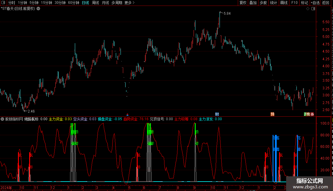
Task: Expand the 更多 periods menu
Action: pyautogui.click(x=129, y=3)
